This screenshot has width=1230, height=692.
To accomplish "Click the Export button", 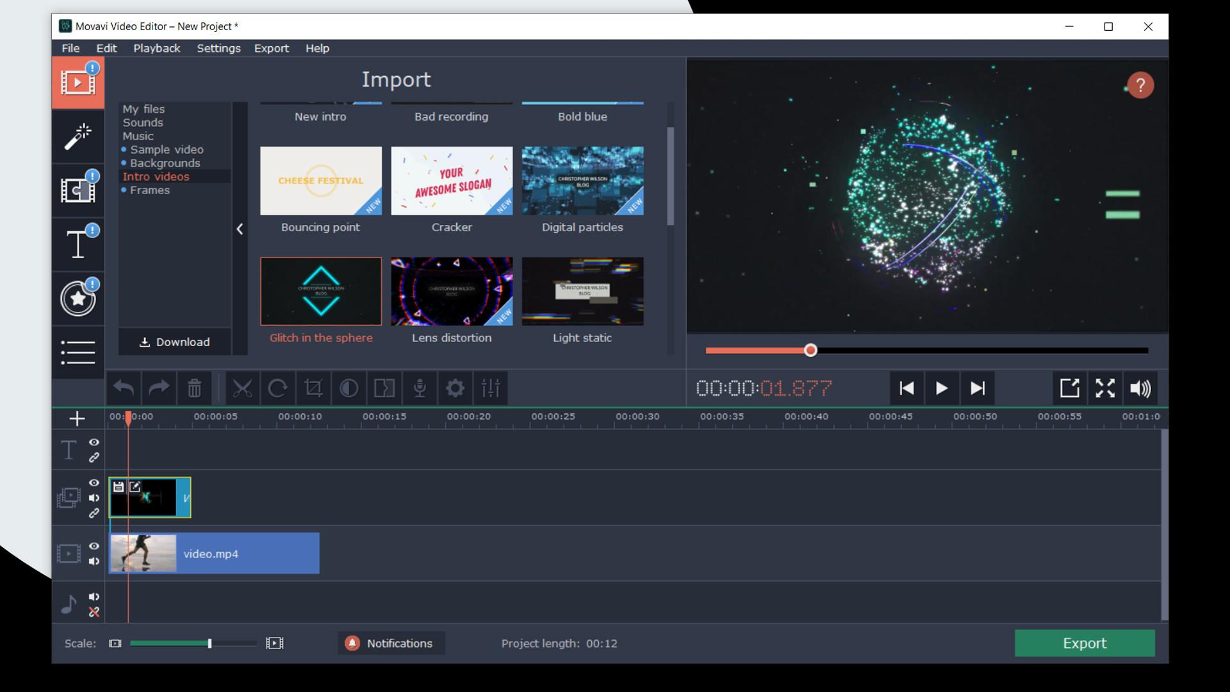I will pos(1084,643).
